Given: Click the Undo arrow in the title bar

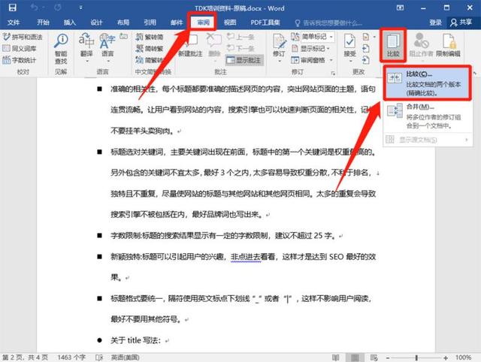Looking at the screenshot, I should click(x=34, y=8).
